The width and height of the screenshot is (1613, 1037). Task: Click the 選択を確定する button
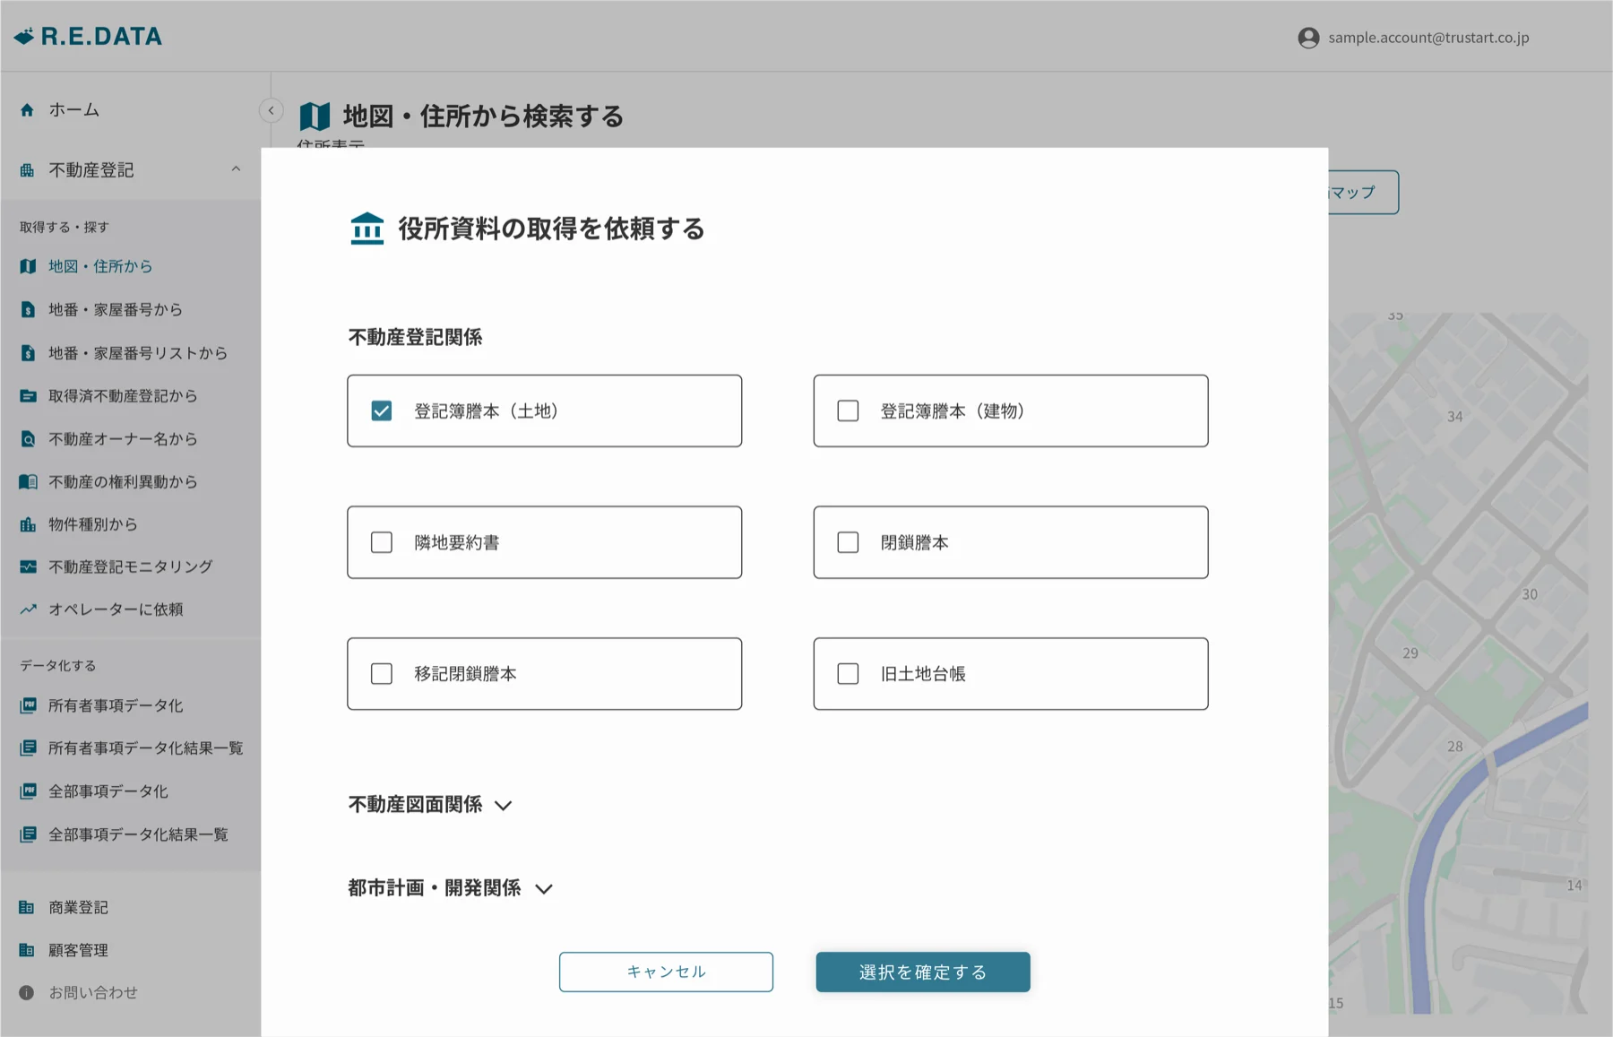coord(923,972)
